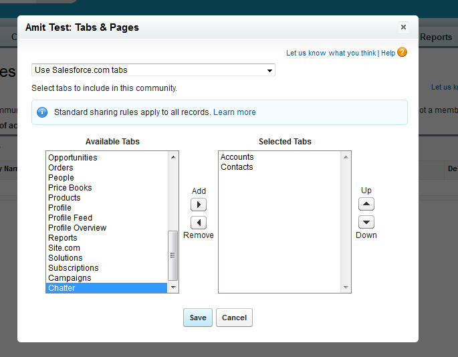
Task: Click the Remove left-arrow button
Action: [199, 223]
